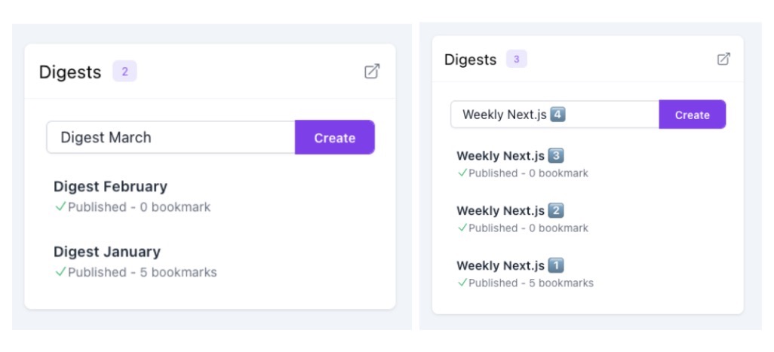This screenshot has height=352, width=774.
Task: Click the purple count badge showing 2
Action: pyautogui.click(x=125, y=72)
